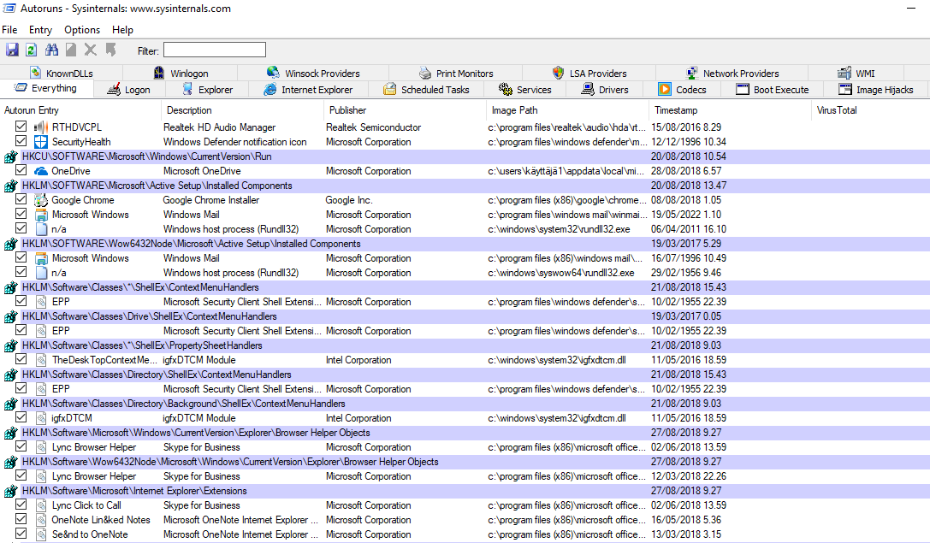930x543 pixels.
Task: Select the Everything tab
Action: pyautogui.click(x=45, y=88)
